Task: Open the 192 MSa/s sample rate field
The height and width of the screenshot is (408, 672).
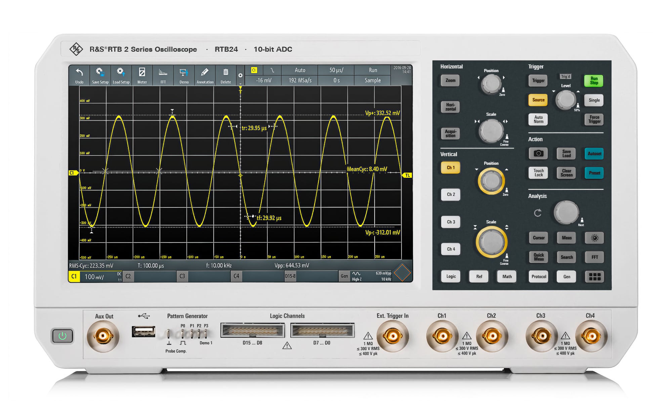Action: (300, 81)
